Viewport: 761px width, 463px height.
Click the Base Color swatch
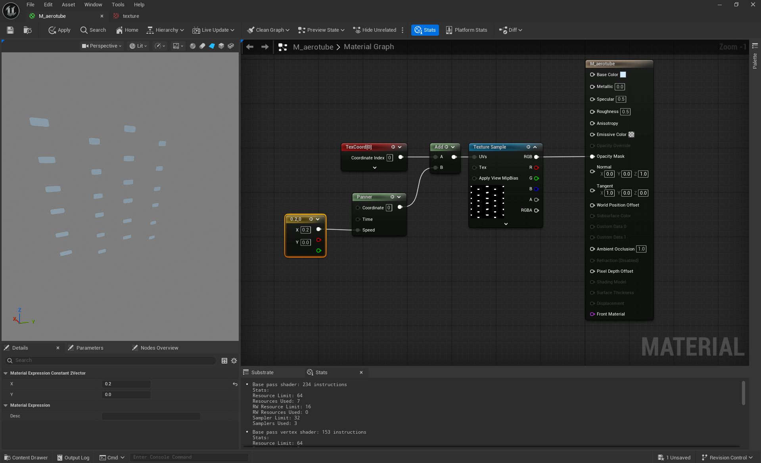[623, 75]
